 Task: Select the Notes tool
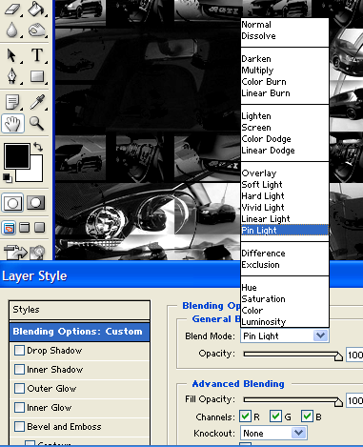click(12, 102)
